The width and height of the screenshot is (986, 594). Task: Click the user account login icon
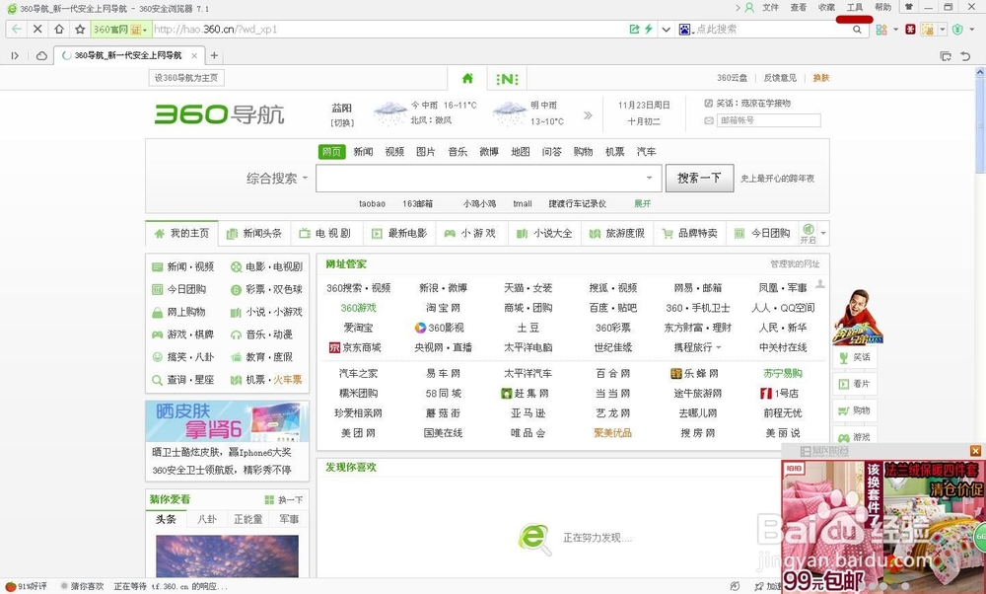point(749,8)
